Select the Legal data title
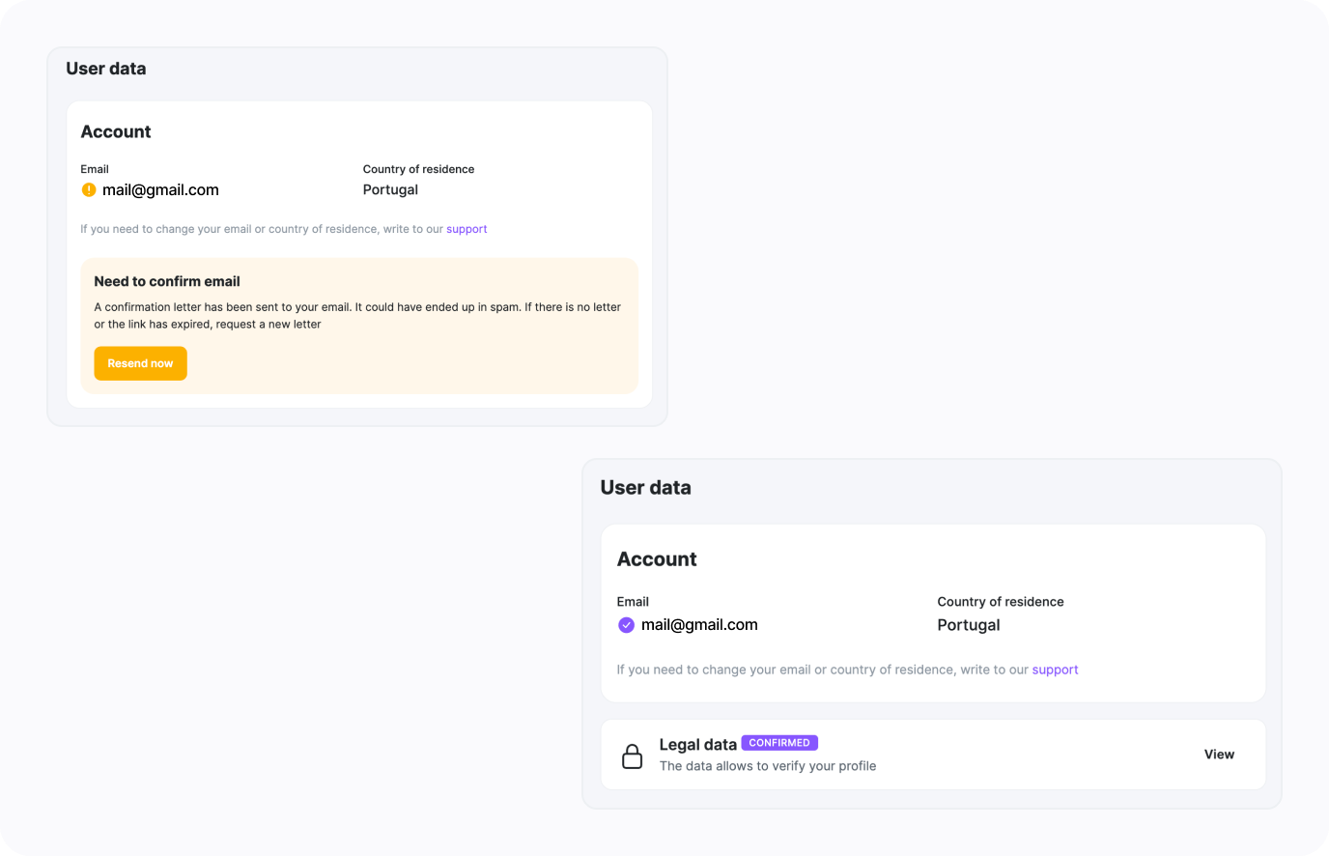Screen dimensions: 1329x856 (x=697, y=745)
